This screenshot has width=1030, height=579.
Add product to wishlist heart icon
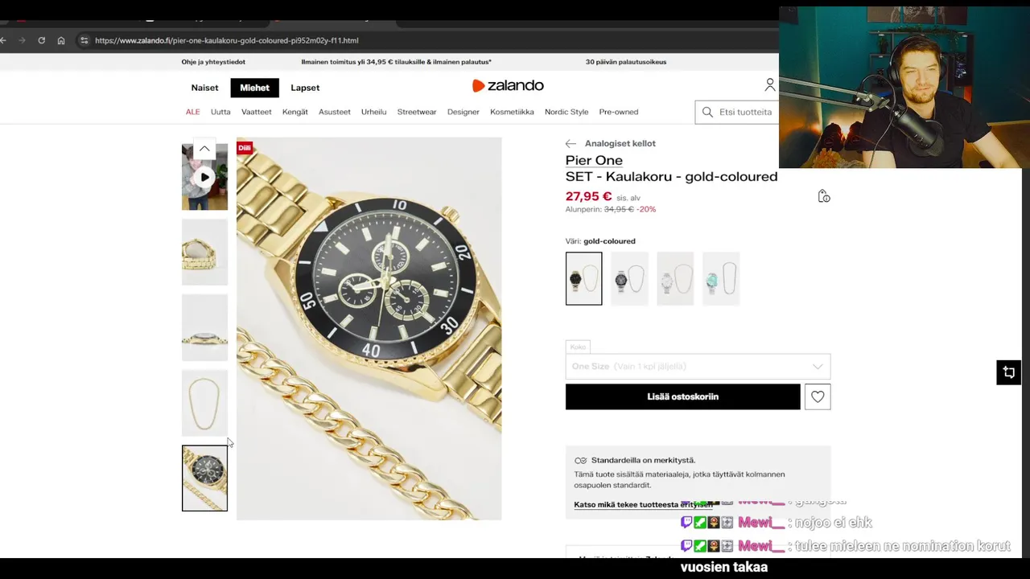point(818,396)
